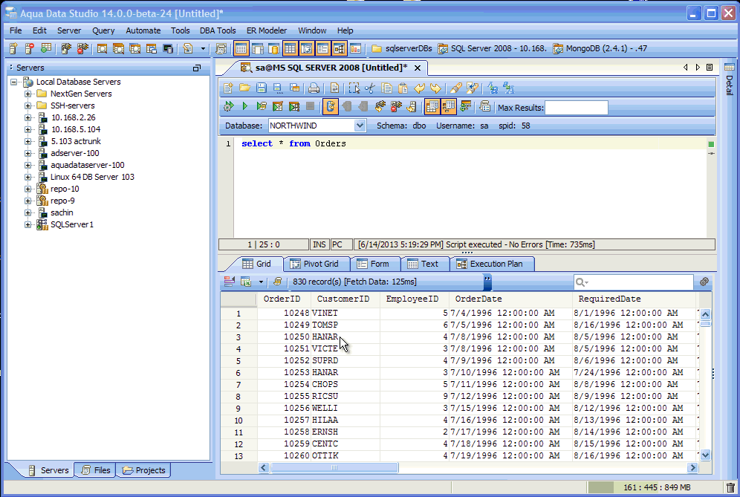Click the green Execute play icon
Screen dimensions: 740x497
pyautogui.click(x=245, y=106)
